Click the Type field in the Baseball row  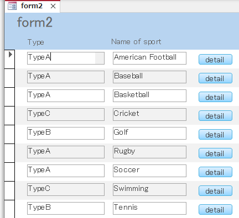(66, 77)
